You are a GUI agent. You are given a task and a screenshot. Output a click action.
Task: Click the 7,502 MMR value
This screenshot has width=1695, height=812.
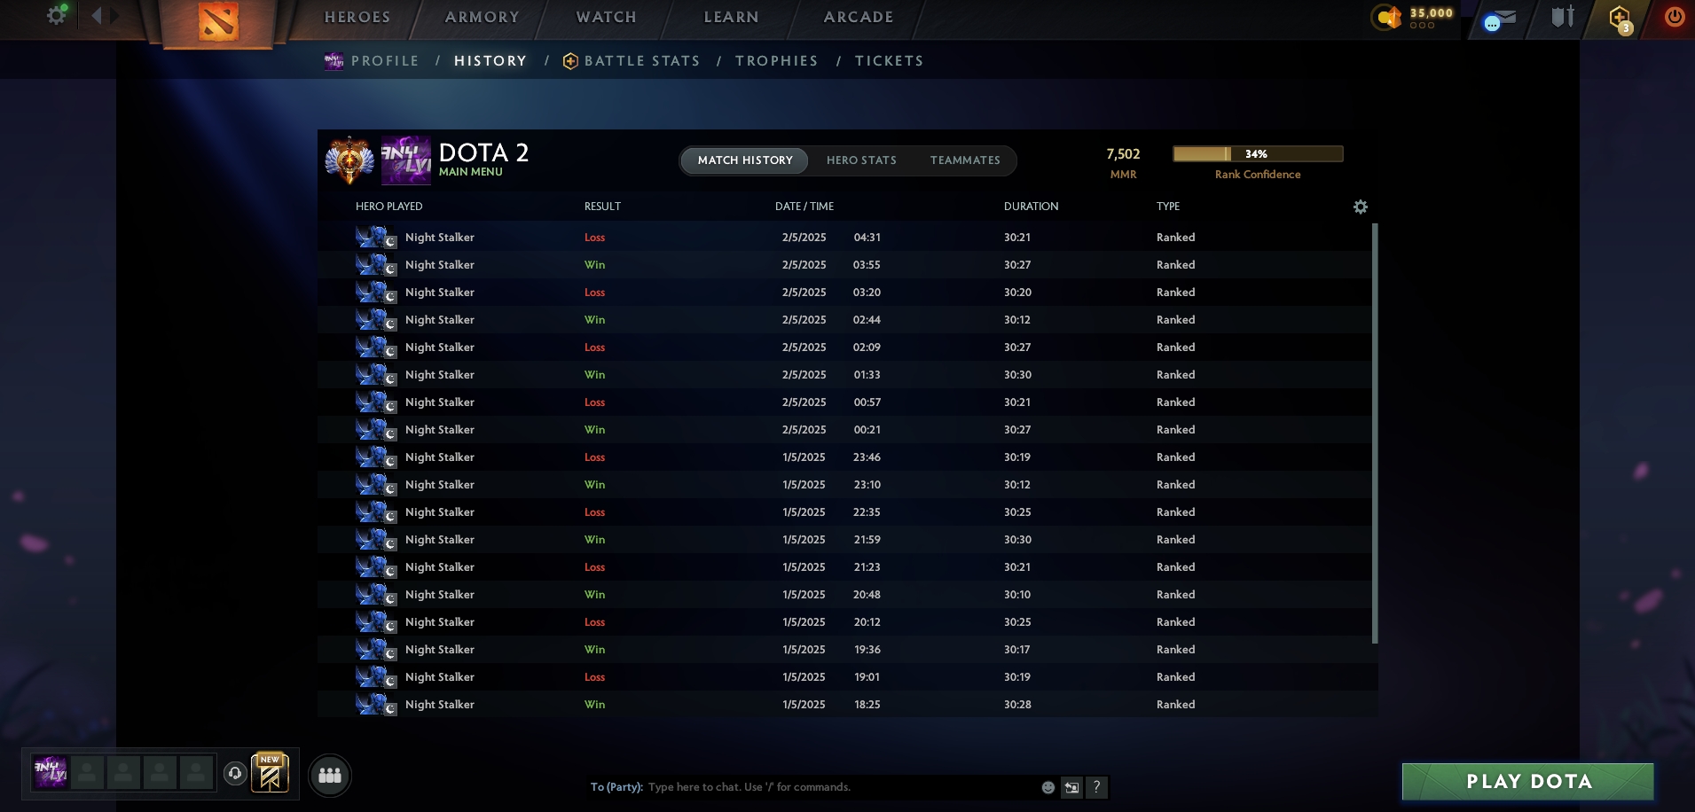click(x=1123, y=154)
